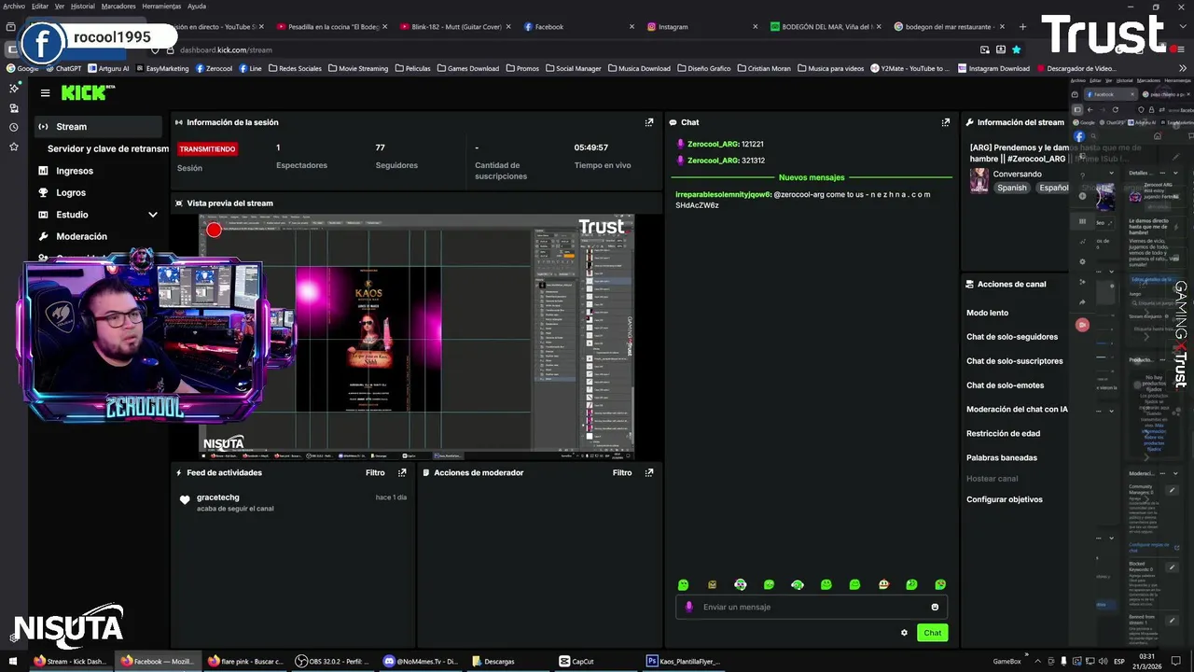The width and height of the screenshot is (1194, 672).
Task: Open Servidor y clave de retransmisión
Action: (x=108, y=148)
